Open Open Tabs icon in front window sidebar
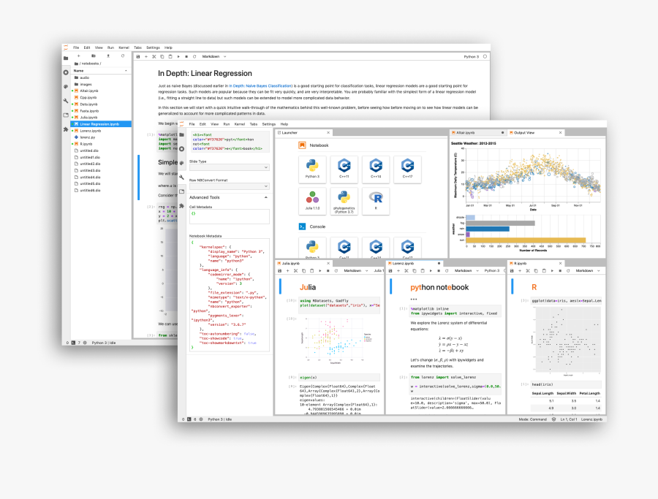Screen dimensions: 658x499 pyautogui.click(x=182, y=191)
